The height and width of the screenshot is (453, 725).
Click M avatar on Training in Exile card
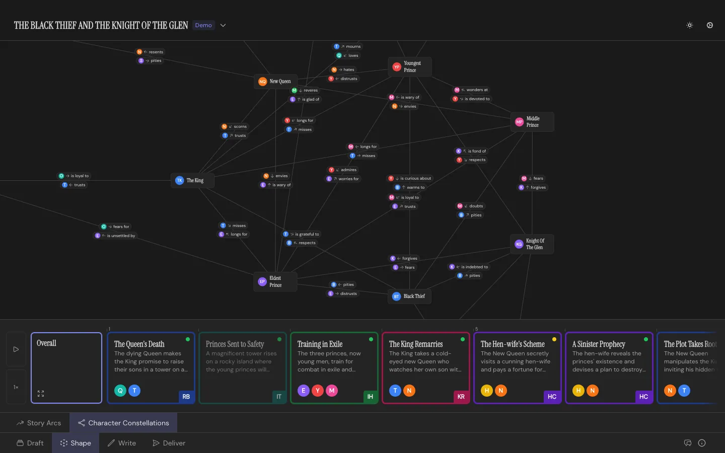tap(332, 391)
